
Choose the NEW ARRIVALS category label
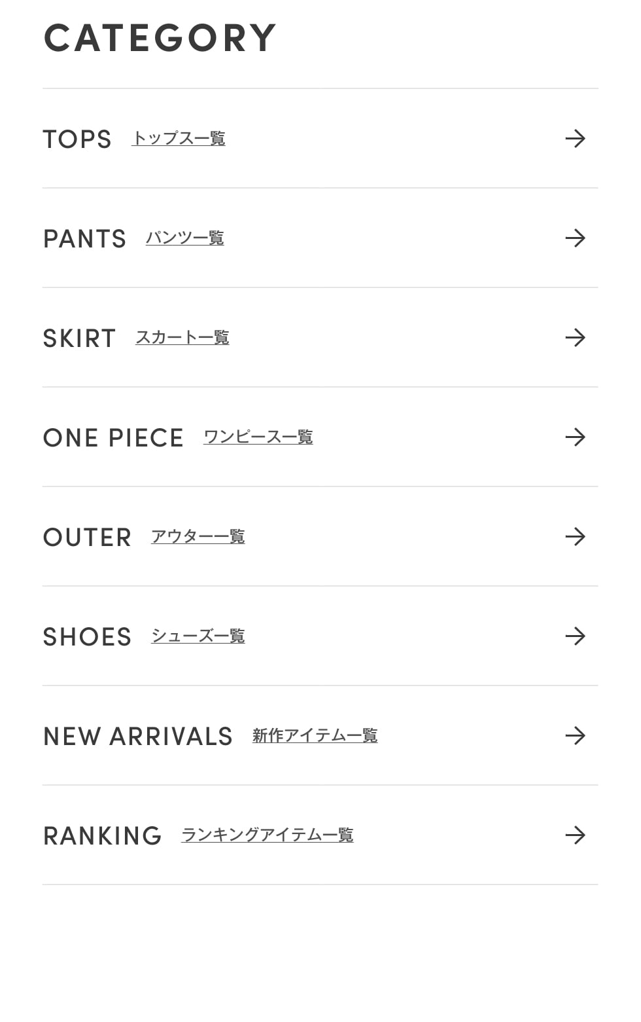[138, 737]
